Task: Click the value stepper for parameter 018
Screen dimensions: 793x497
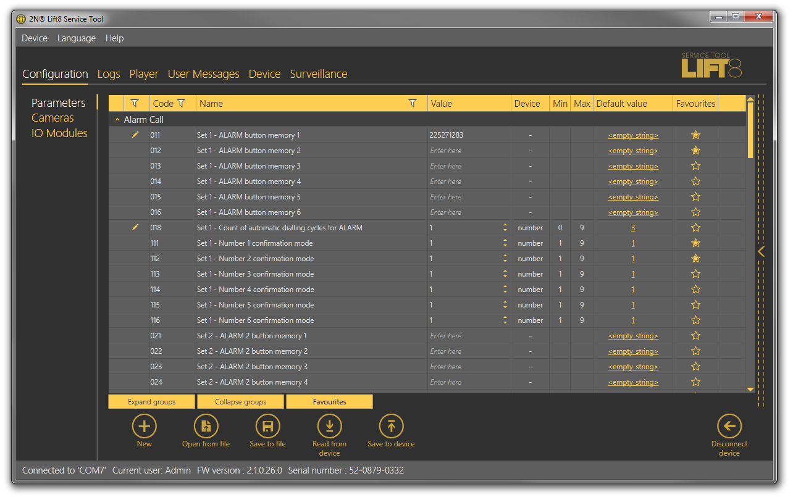Action: pos(505,228)
